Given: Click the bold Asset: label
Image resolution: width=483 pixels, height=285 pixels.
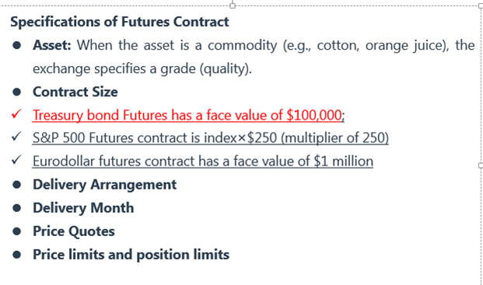Looking at the screenshot, I should 52,46.
